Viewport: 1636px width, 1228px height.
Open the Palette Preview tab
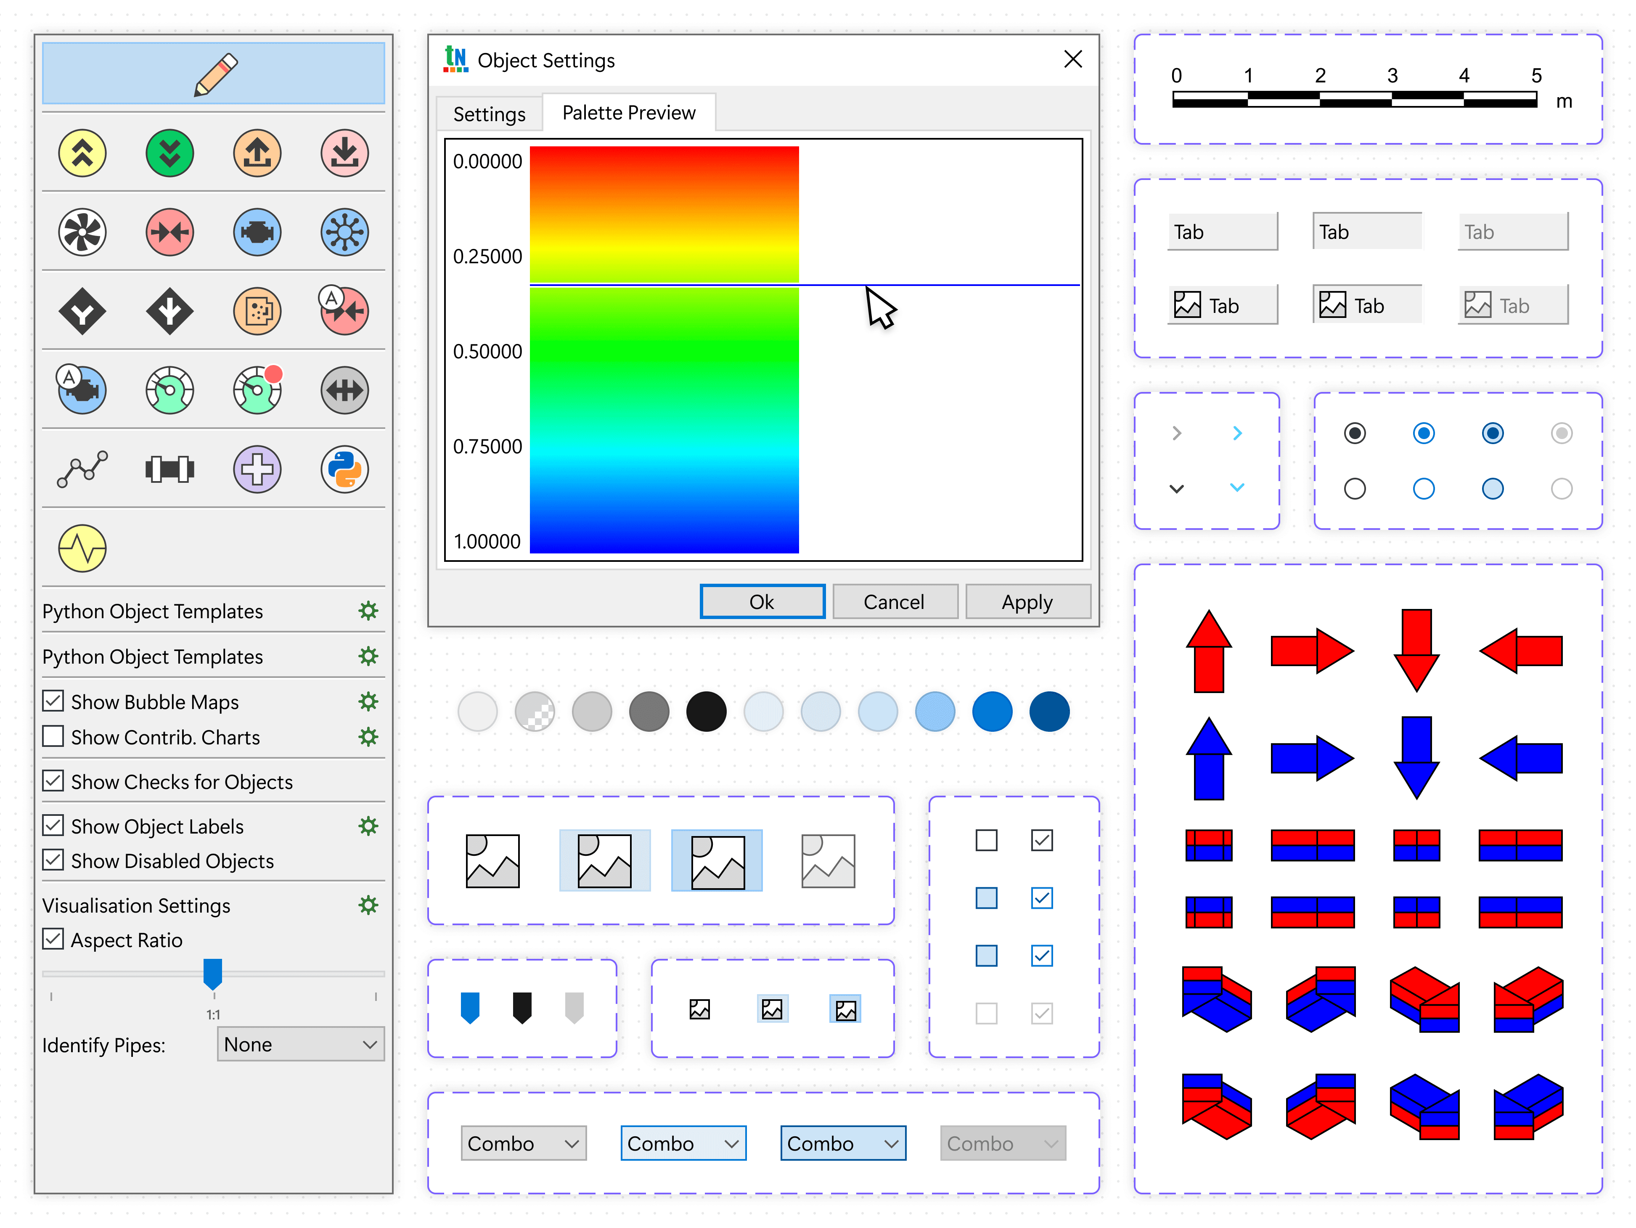coord(629,112)
